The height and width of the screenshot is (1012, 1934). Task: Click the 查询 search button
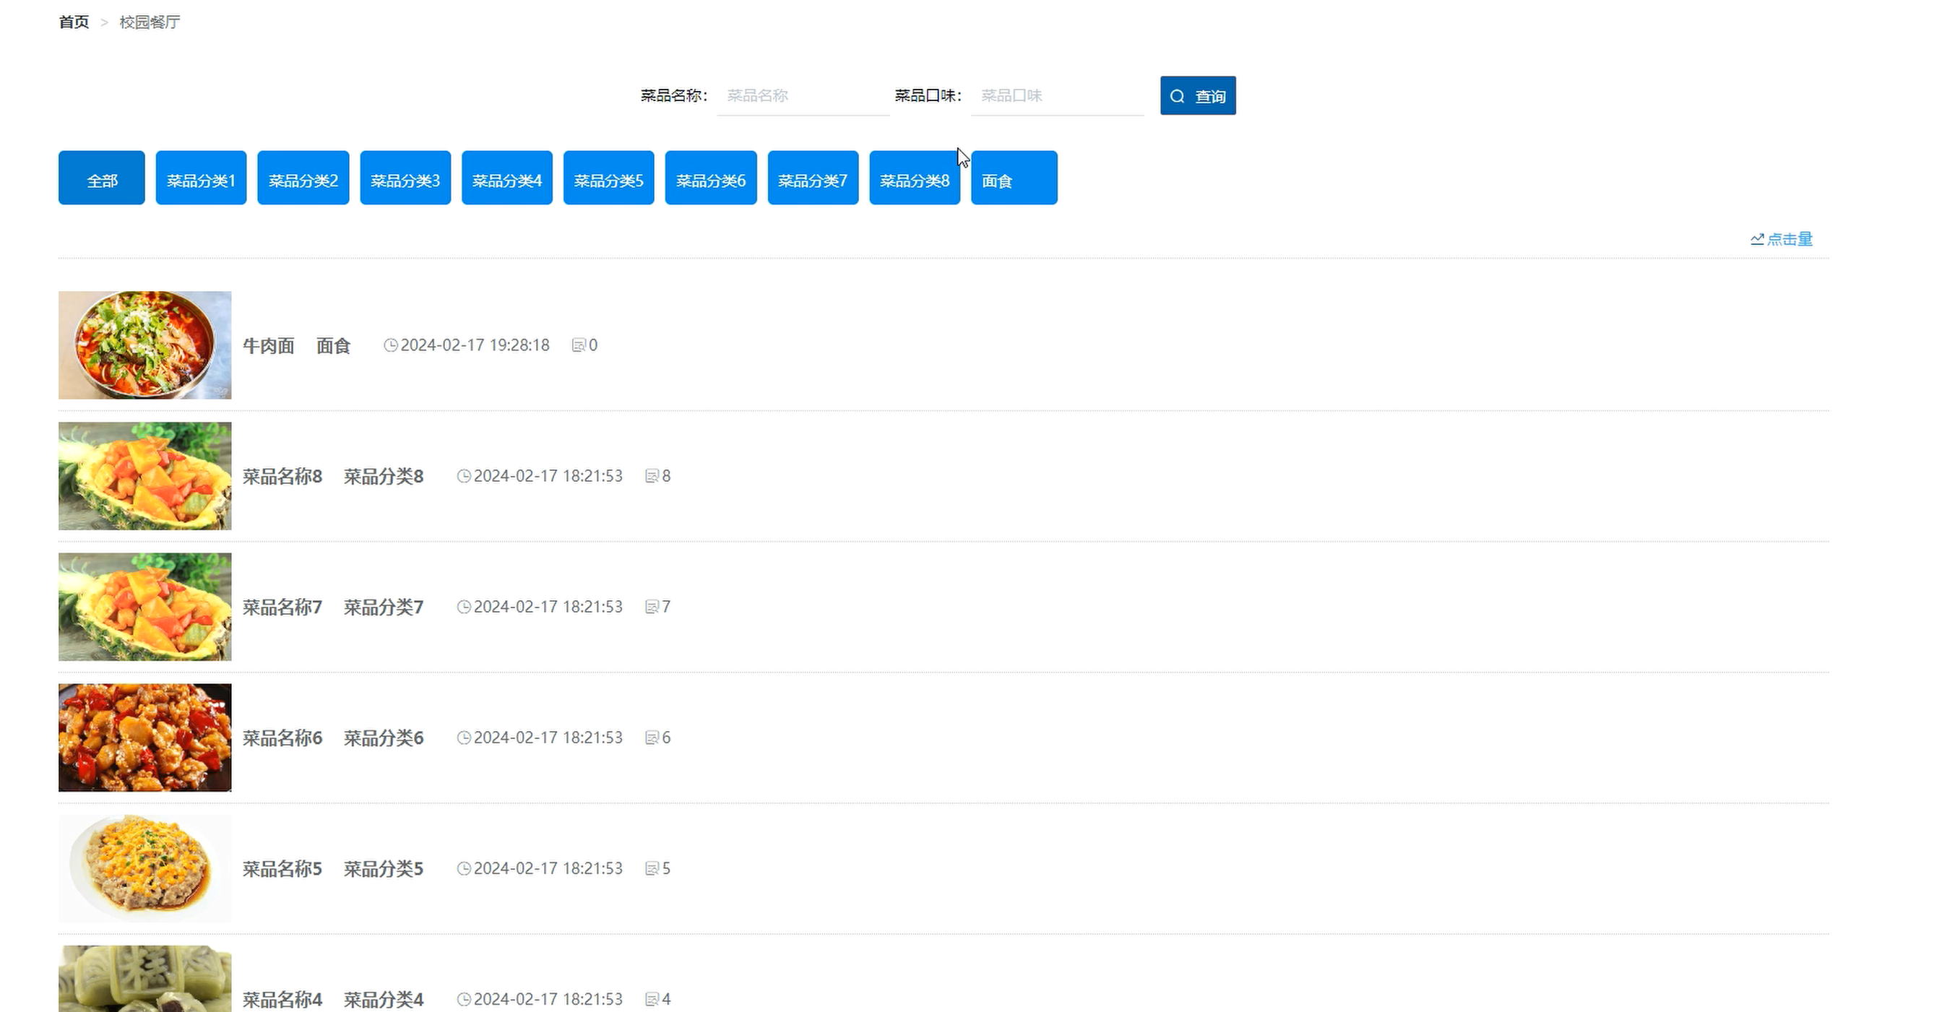[1198, 95]
